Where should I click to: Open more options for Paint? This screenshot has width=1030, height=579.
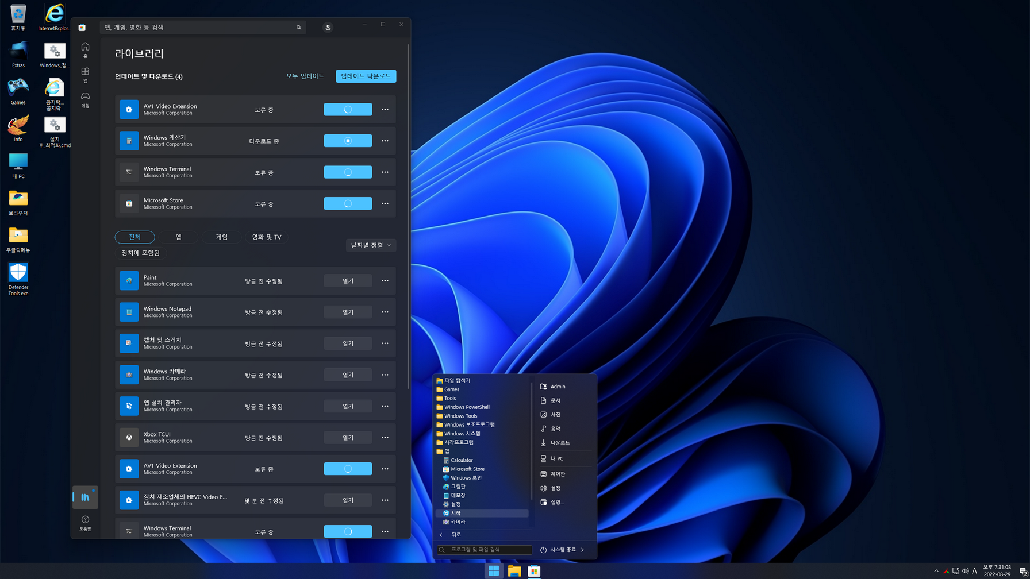coord(385,281)
